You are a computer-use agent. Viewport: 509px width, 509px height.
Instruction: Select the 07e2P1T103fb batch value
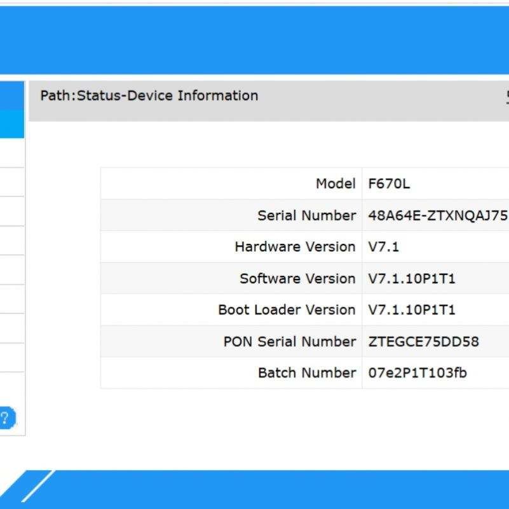coord(417,372)
